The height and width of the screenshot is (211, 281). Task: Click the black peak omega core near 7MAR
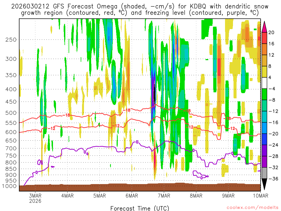tap(154, 94)
